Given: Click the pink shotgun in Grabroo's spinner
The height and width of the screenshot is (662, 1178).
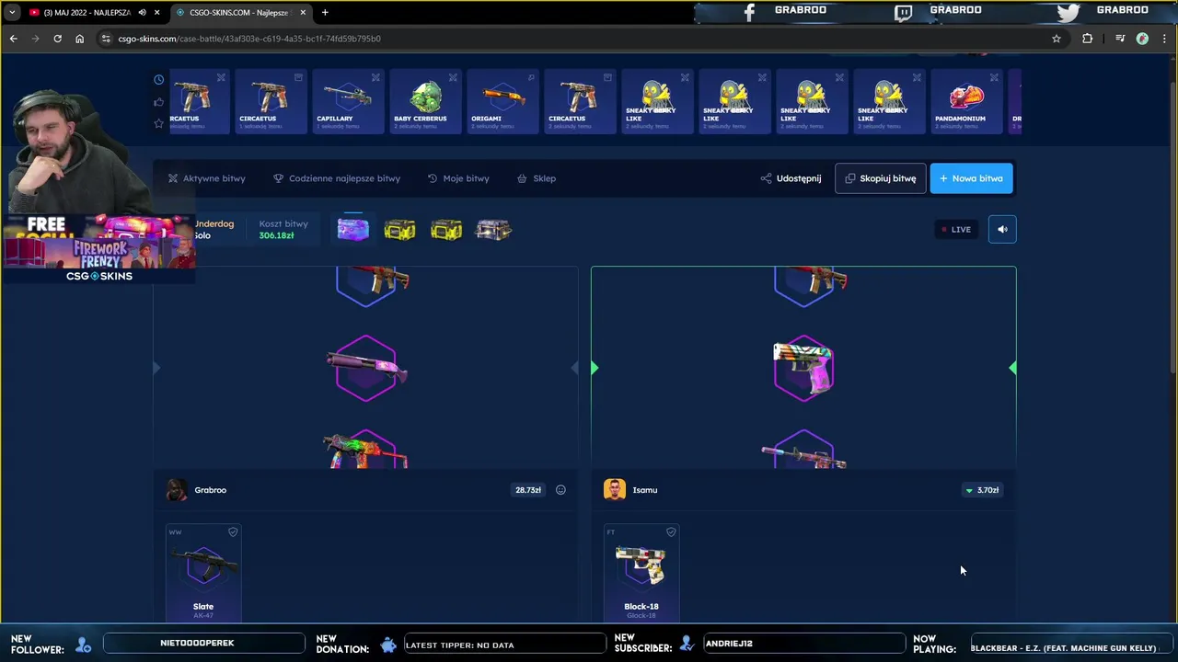Looking at the screenshot, I should (366, 369).
